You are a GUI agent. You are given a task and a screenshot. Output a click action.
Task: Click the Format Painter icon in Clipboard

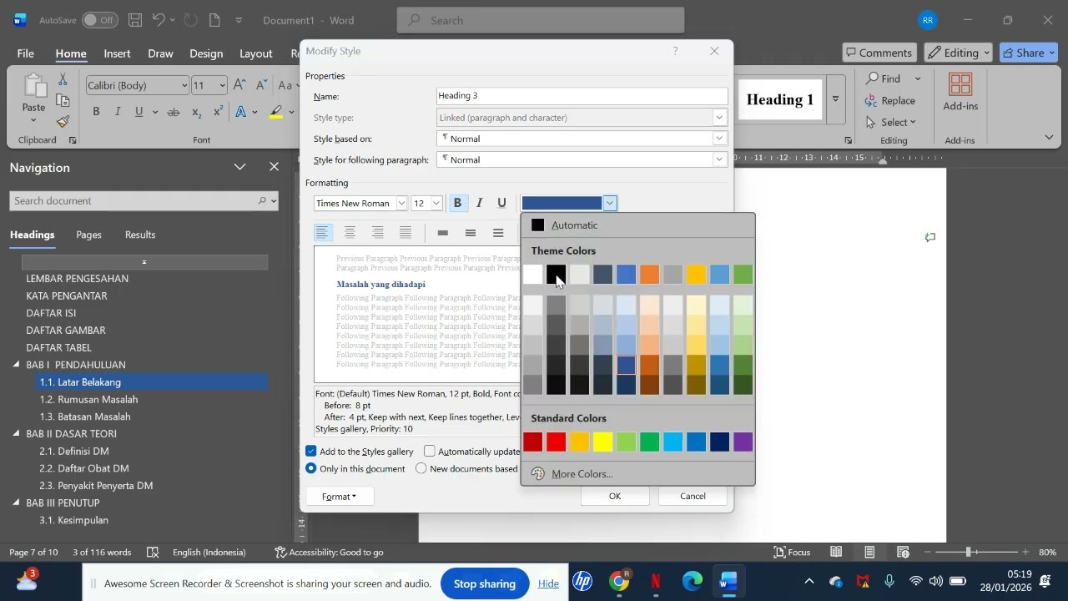(x=63, y=122)
